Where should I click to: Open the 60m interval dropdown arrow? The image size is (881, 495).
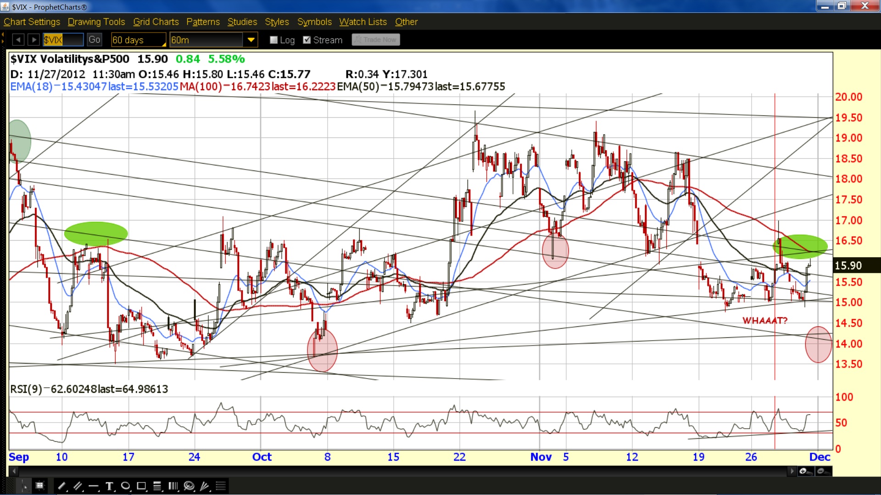pos(251,40)
